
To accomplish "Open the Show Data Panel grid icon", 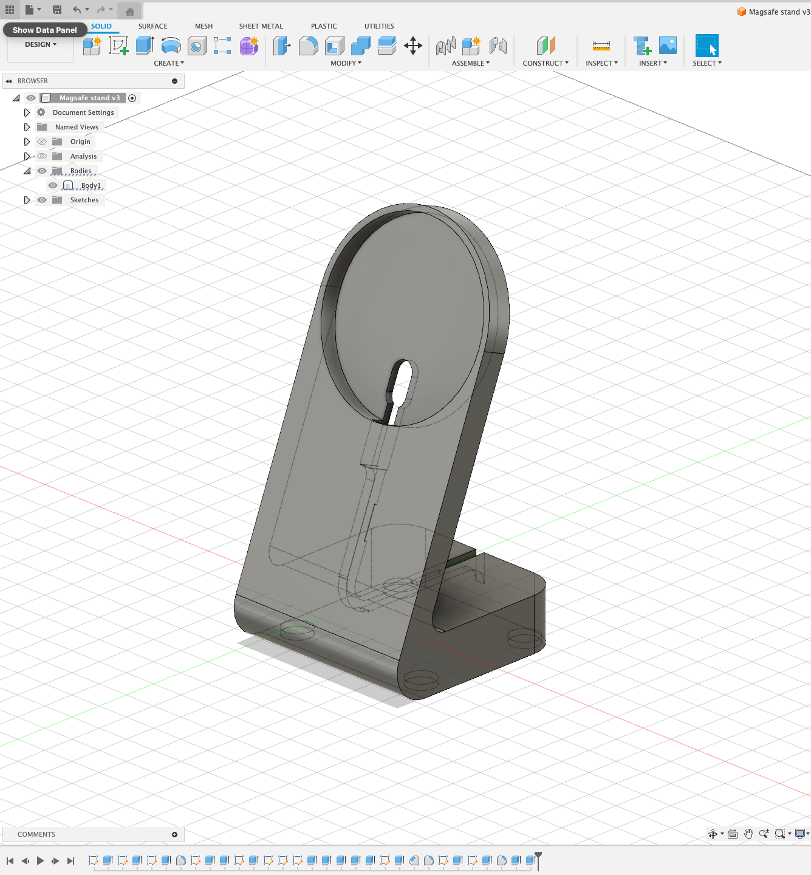I will pyautogui.click(x=10, y=10).
